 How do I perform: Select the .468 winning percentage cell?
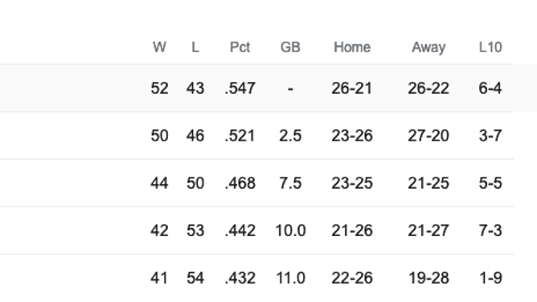point(240,183)
